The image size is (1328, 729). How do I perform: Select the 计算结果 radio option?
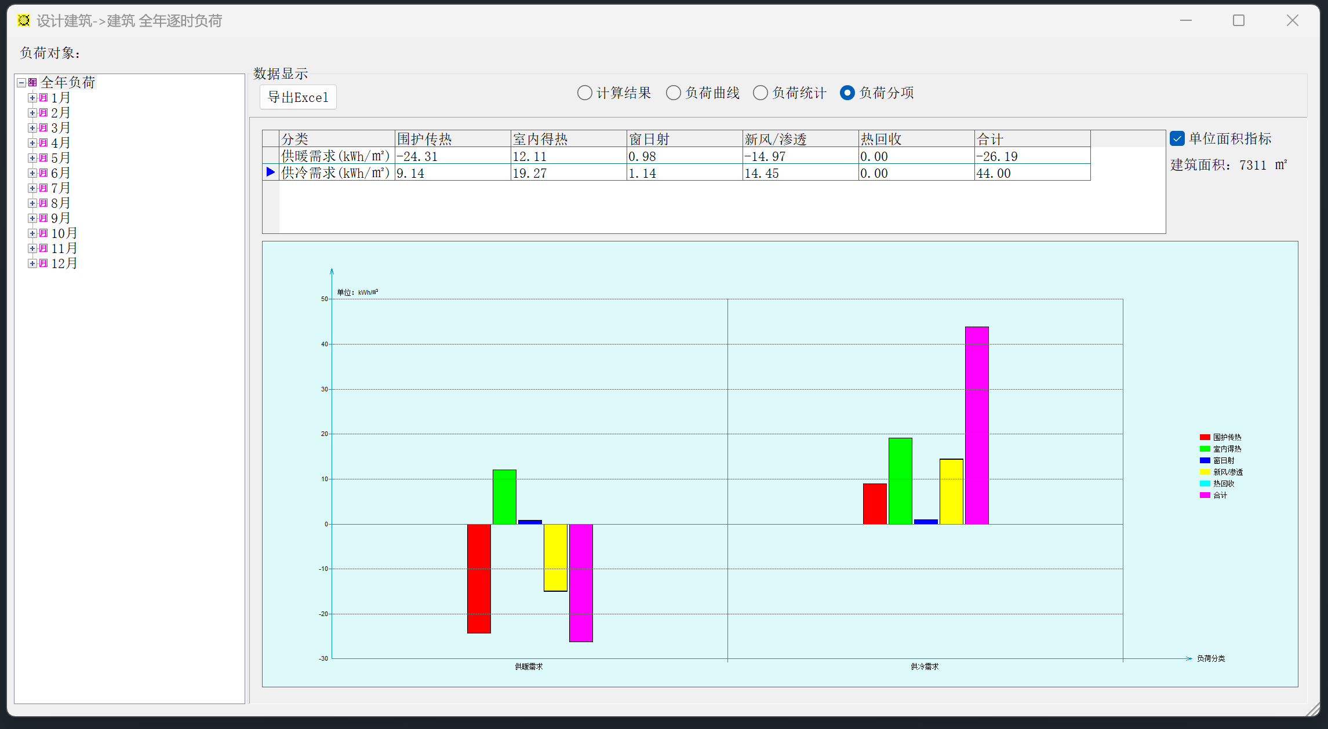coord(585,93)
